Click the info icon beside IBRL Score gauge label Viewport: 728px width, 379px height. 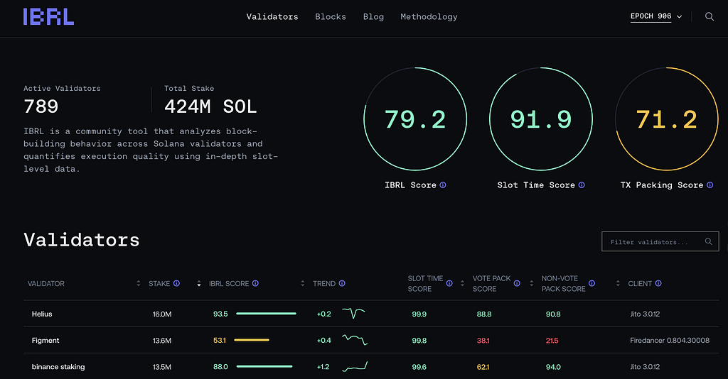coord(443,185)
